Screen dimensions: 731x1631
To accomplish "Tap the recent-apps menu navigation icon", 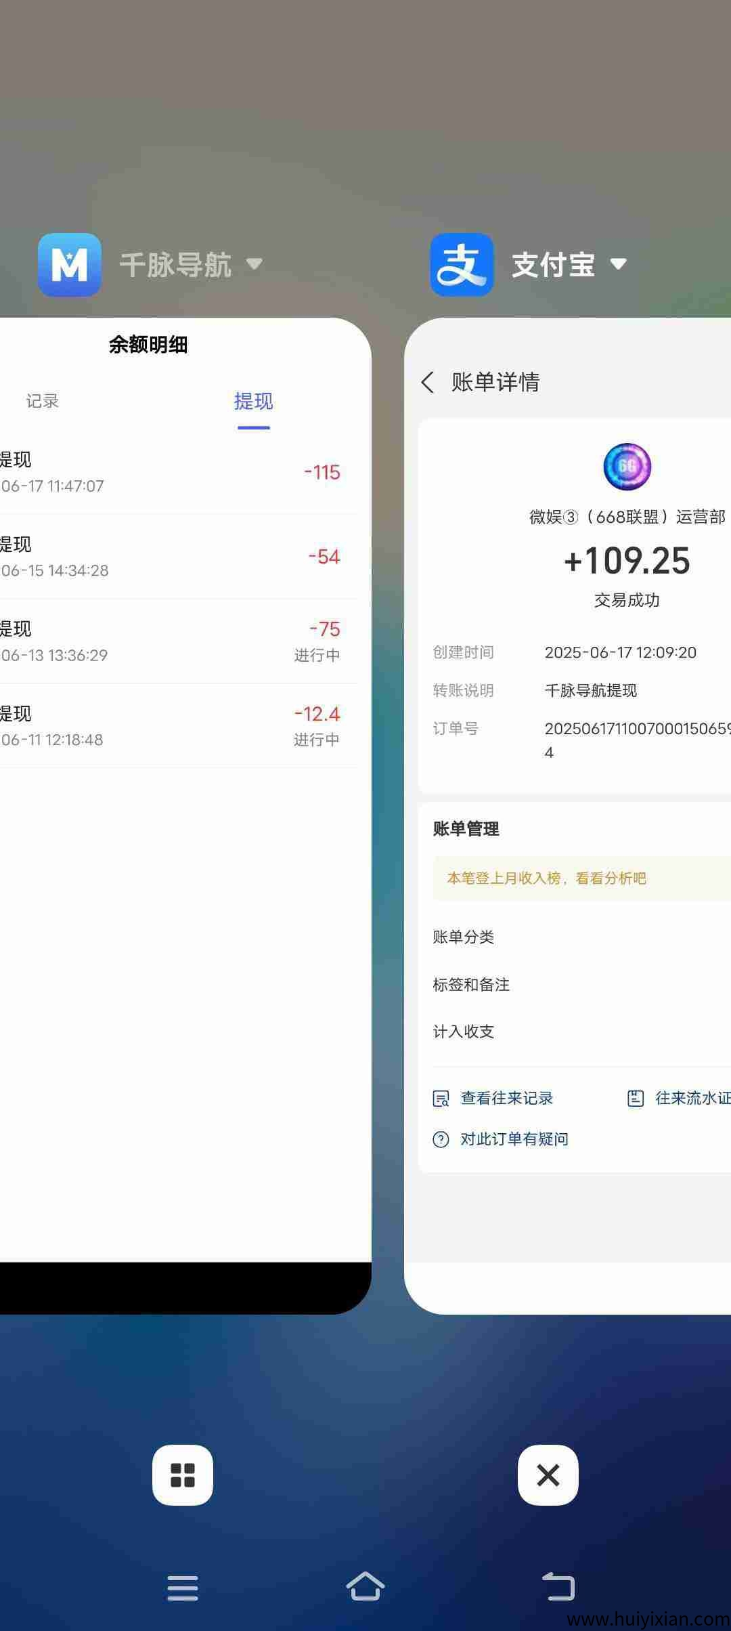I will (x=183, y=1588).
